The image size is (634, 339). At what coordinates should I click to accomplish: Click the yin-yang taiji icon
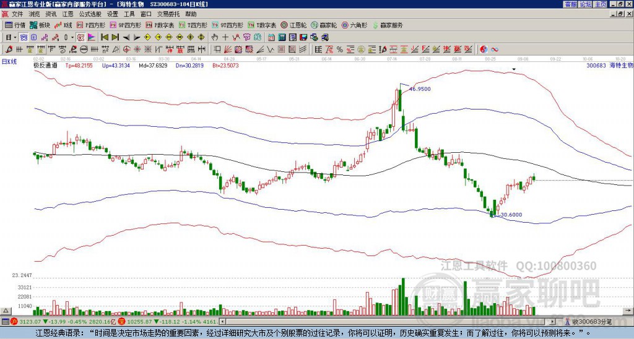484,49
